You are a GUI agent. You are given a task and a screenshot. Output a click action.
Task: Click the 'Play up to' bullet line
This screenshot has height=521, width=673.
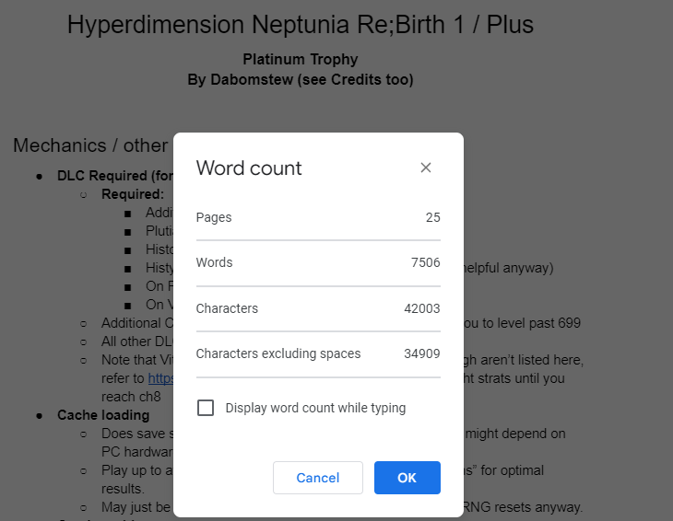pyautogui.click(x=137, y=470)
